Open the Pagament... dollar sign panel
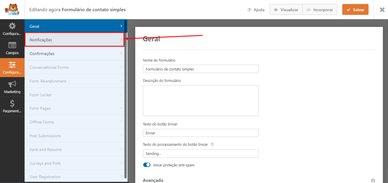This screenshot has width=388, height=183. 12,106
